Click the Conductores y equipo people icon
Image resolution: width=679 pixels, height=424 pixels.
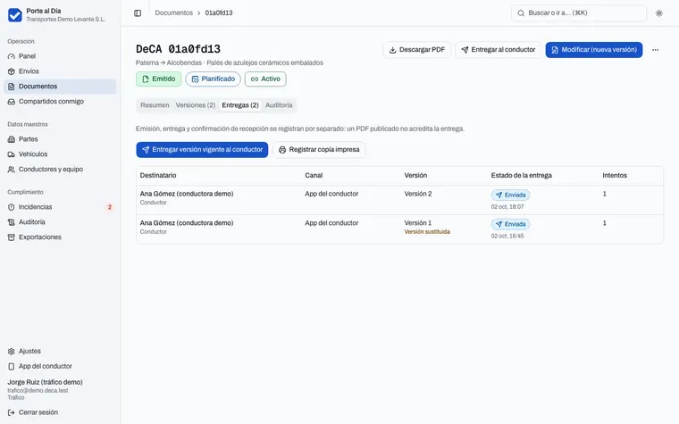(12, 170)
